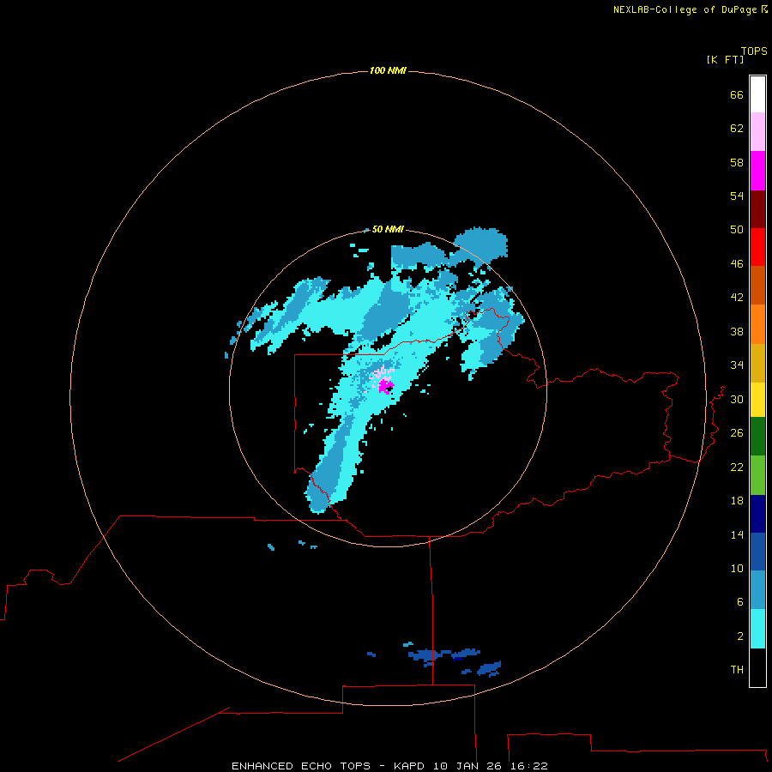The image size is (772, 772).
Task: Click the black radar site marker
Action: (389, 389)
